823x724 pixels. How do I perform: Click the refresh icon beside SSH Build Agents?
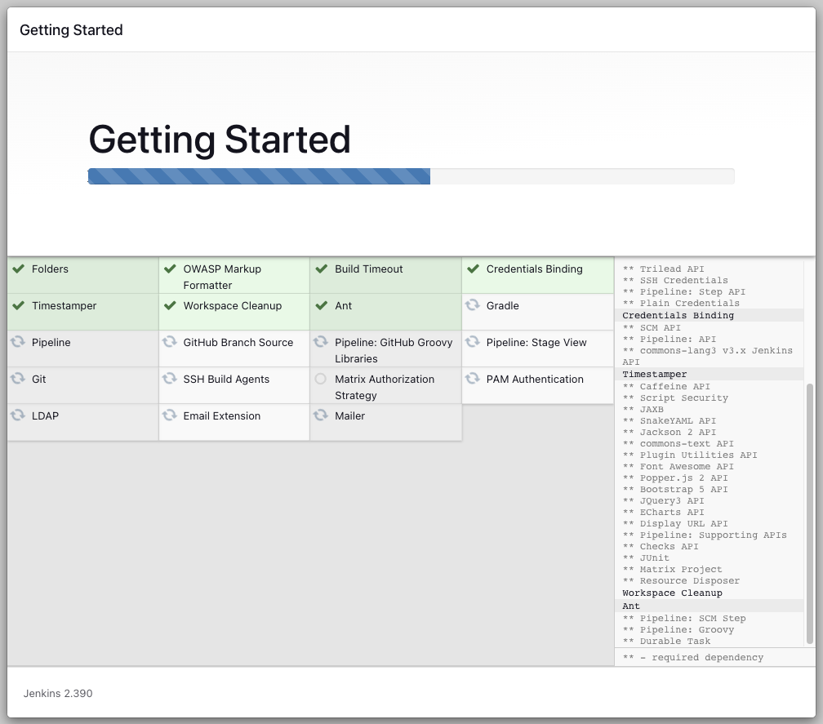tap(170, 378)
